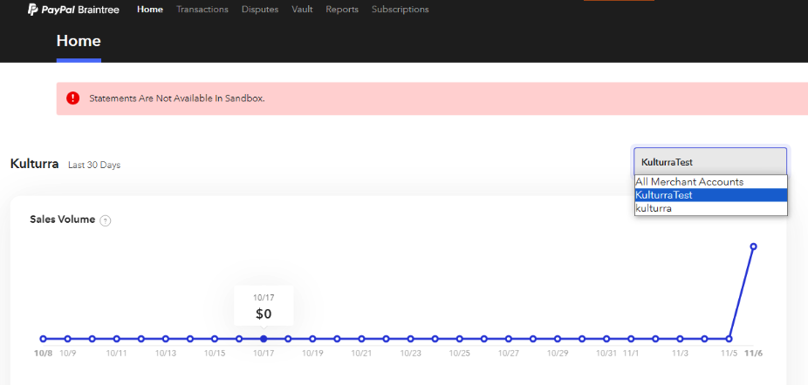The height and width of the screenshot is (385, 808).
Task: Choose lowercase kulturra option in list
Action: pos(710,208)
